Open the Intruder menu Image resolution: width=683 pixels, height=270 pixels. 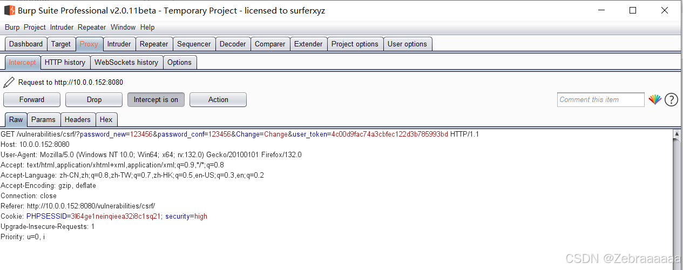coord(62,27)
